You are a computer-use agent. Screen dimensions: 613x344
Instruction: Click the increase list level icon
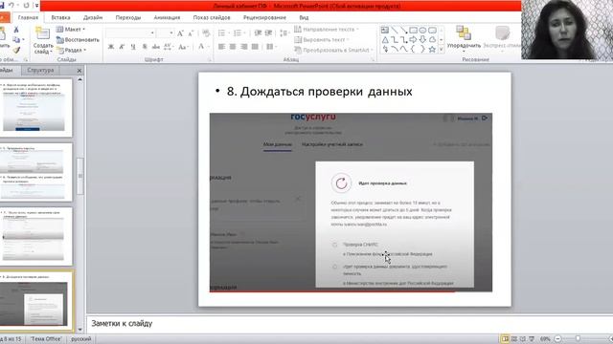pos(268,33)
